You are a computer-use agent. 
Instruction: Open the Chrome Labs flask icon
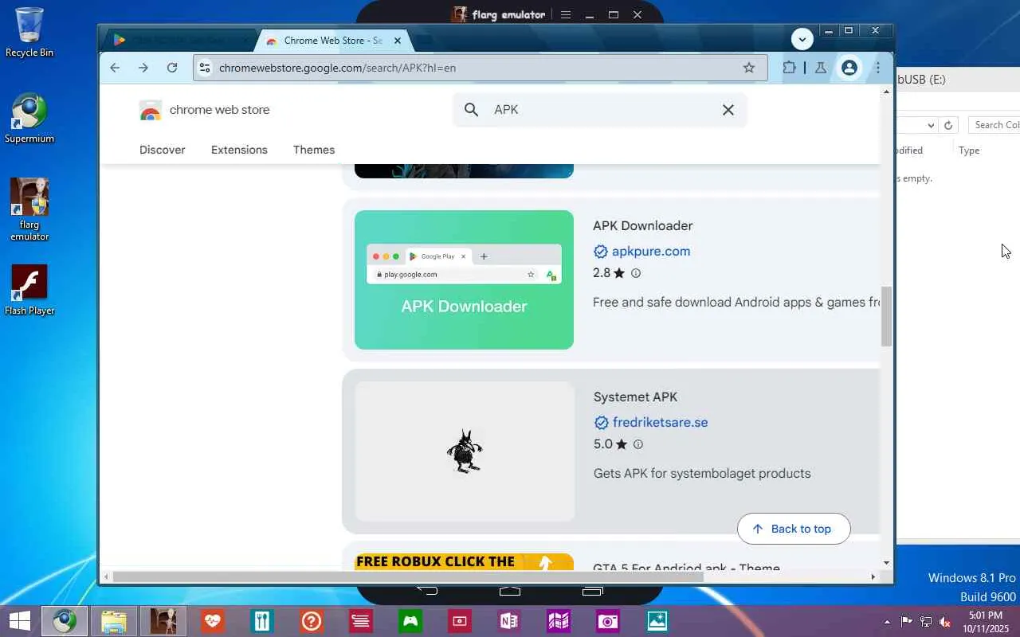[820, 68]
